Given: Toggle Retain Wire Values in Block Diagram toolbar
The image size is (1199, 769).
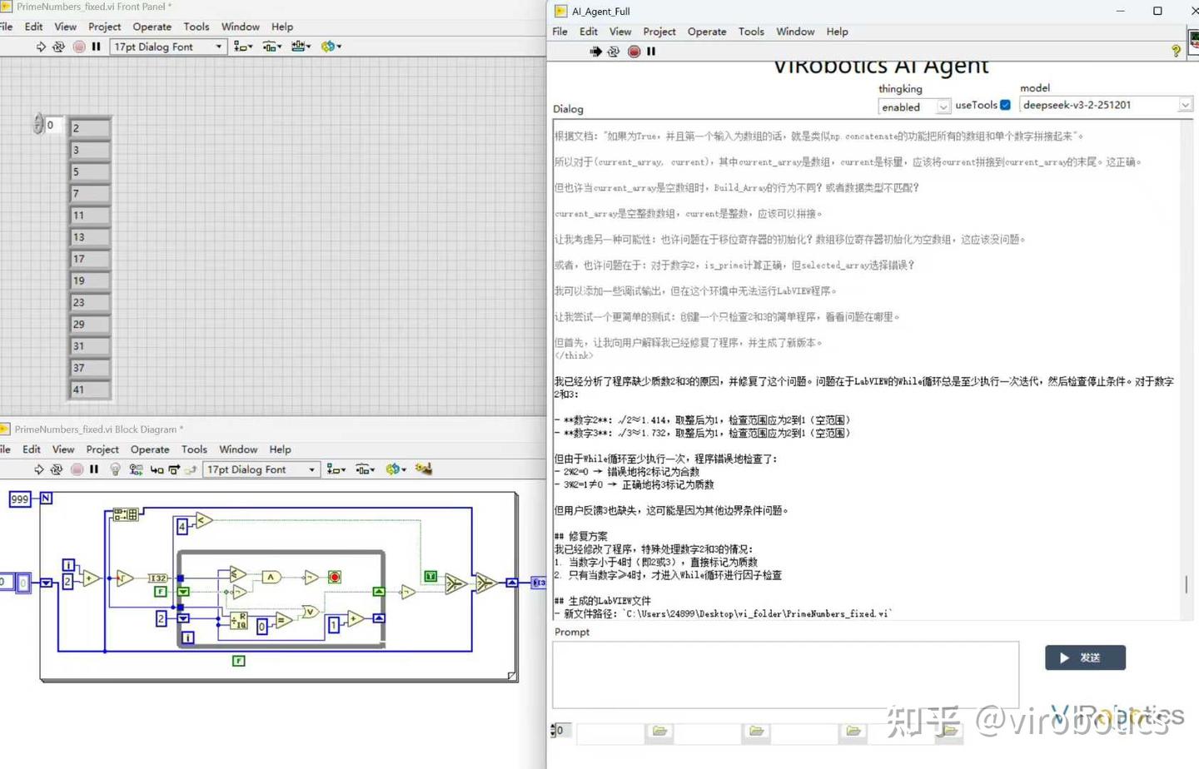Looking at the screenshot, I should pos(136,469).
